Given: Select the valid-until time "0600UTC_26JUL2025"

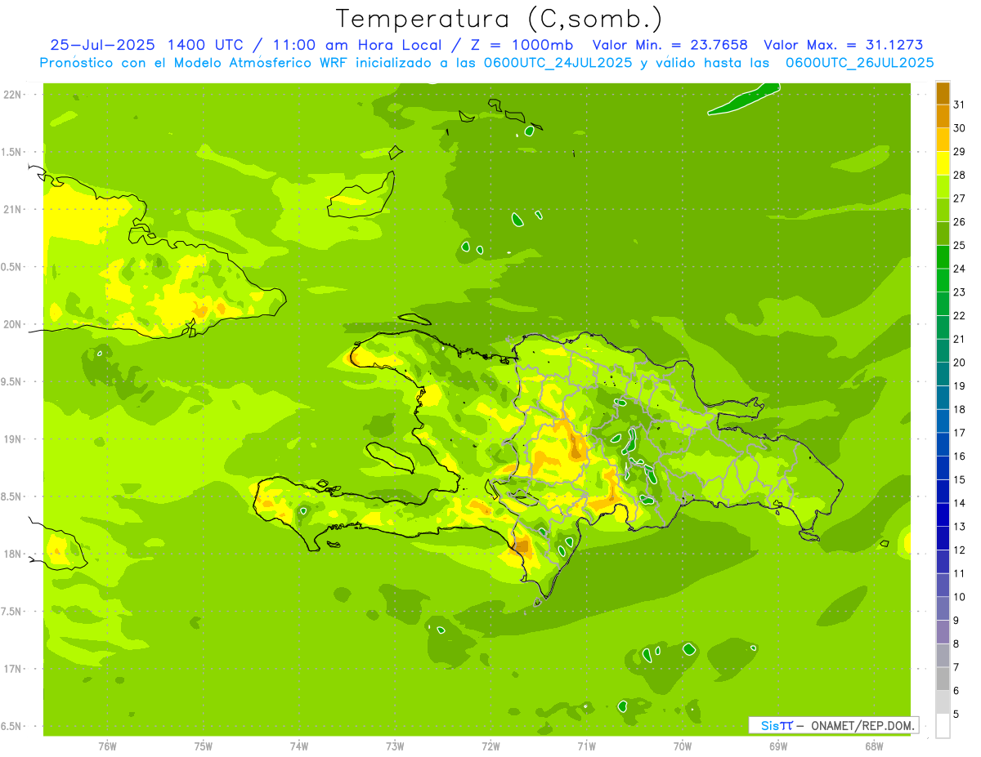Looking at the screenshot, I should coord(859,63).
